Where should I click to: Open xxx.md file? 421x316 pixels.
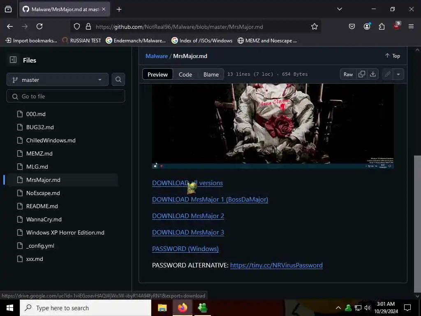tap(35, 259)
